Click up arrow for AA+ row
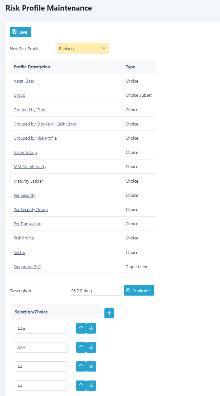220x396 pixels. pos(81,347)
